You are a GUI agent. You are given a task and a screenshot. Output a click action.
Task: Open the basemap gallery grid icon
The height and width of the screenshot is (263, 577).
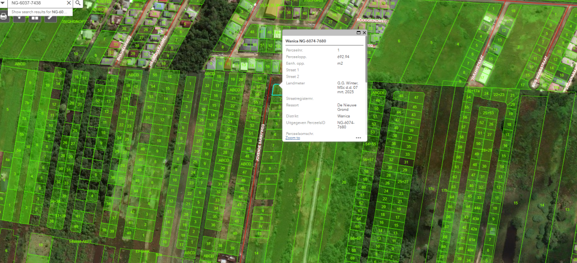(35, 17)
